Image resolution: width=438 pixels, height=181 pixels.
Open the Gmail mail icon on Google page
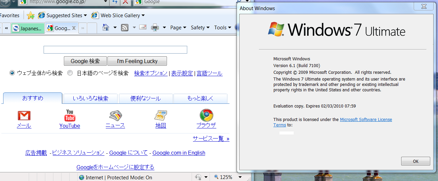point(24,116)
